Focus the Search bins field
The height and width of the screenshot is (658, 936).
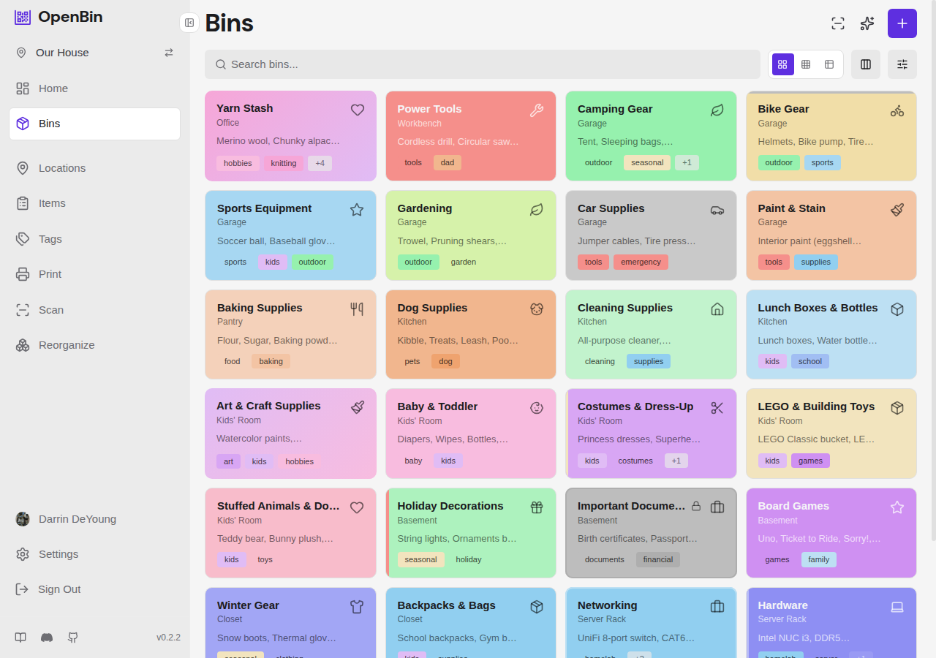pyautogui.click(x=483, y=64)
